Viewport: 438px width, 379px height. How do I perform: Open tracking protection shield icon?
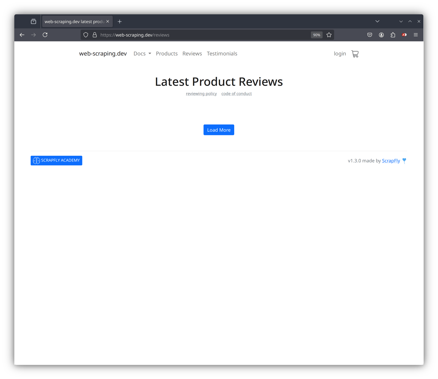[x=86, y=35]
